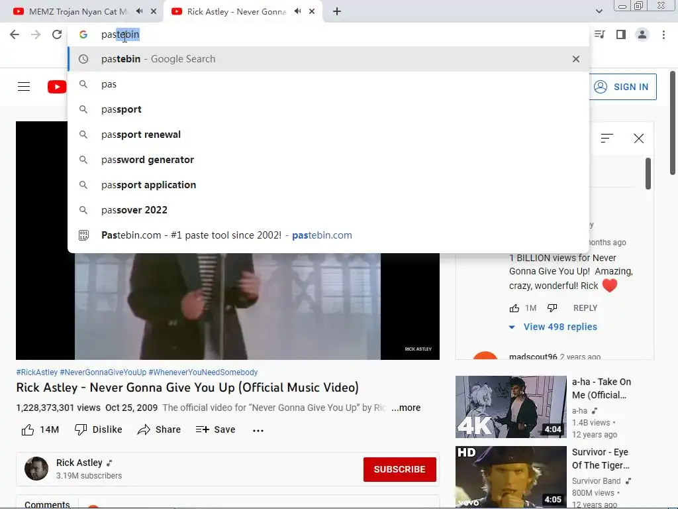Open the Survivor - Eye Of The Tiger title
Viewport: 678px width, 509px height.
601,459
